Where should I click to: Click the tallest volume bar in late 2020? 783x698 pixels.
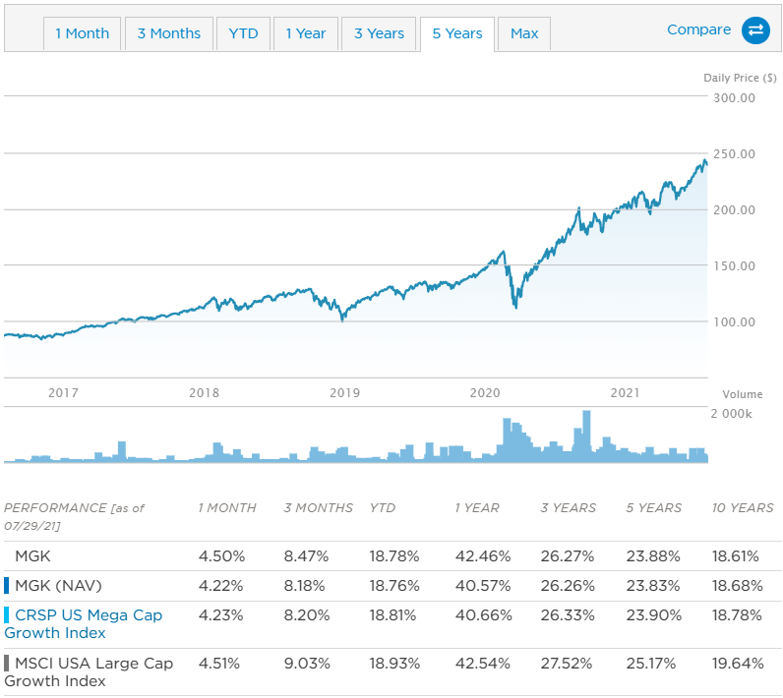point(586,436)
